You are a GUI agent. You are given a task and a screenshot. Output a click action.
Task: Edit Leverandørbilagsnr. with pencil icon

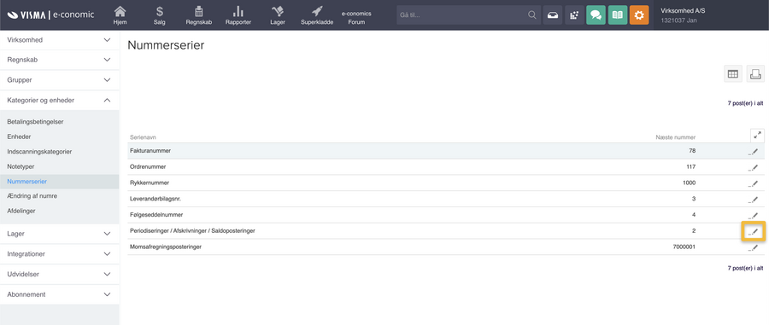pyautogui.click(x=754, y=200)
